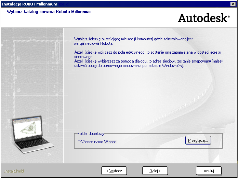Cancel installation with Anuluj button
The height and width of the screenshot is (178, 238).
[x=209, y=171]
